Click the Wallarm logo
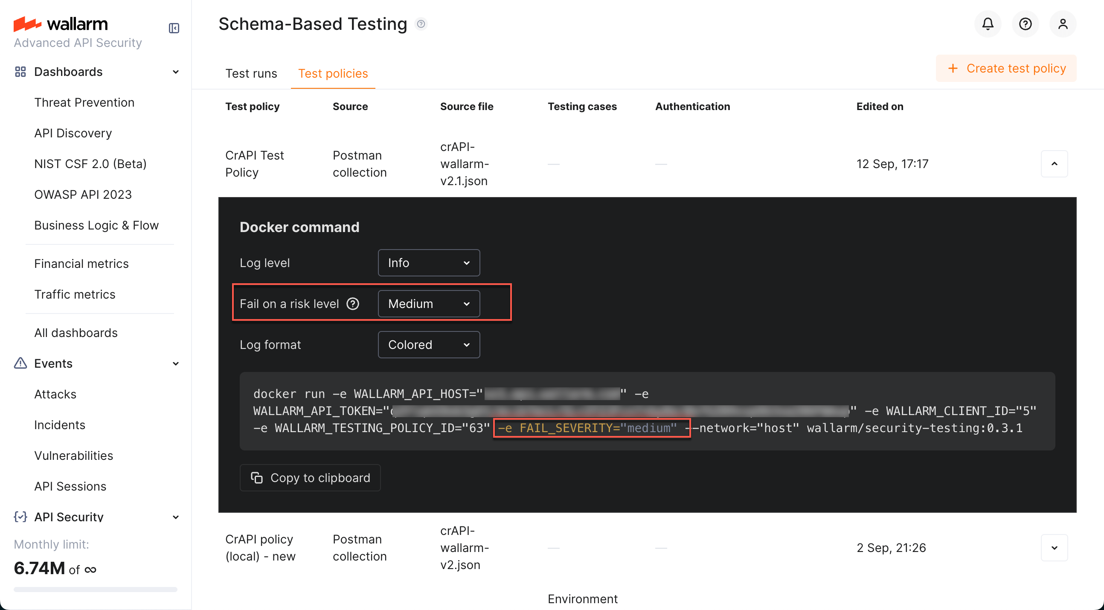 (x=61, y=23)
